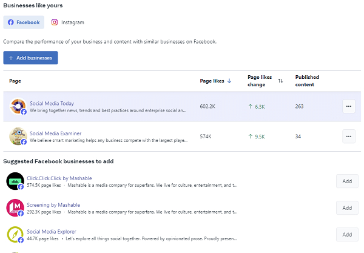364x253 pixels.
Task: Add Social Media Explorer to comparison
Action: tap(347, 234)
